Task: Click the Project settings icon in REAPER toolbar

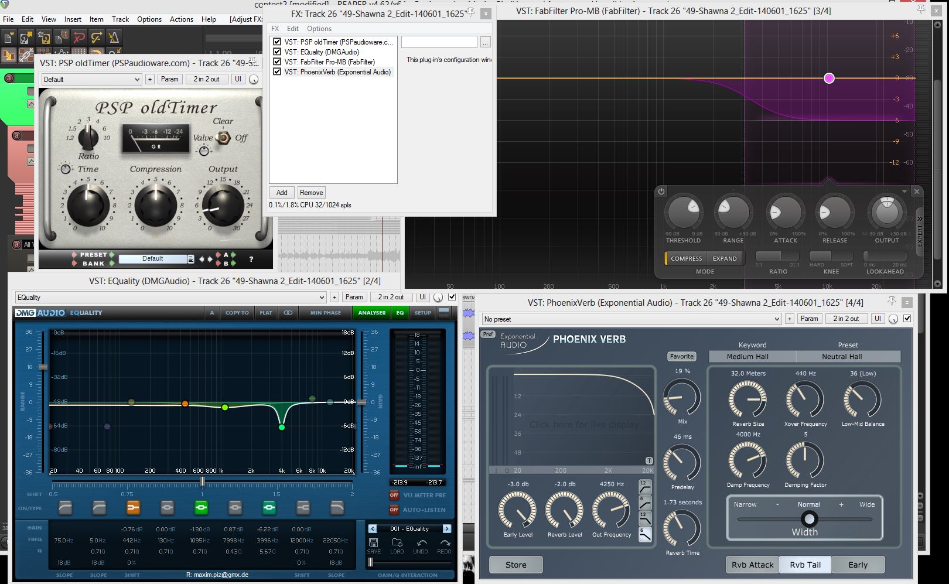Action: 62,38
